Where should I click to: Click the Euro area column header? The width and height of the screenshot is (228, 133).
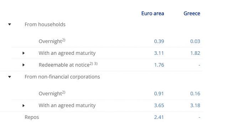tap(152, 14)
